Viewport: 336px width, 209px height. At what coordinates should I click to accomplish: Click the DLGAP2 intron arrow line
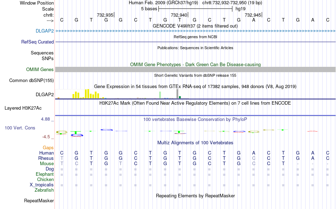[x=196, y=31]
